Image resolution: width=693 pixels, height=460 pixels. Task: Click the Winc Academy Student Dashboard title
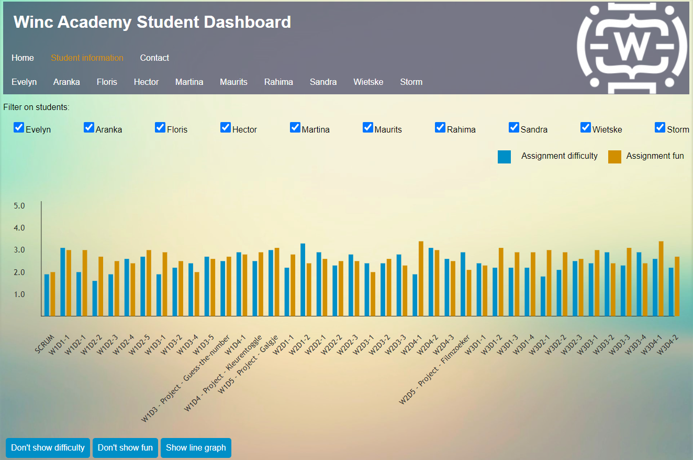click(x=152, y=22)
